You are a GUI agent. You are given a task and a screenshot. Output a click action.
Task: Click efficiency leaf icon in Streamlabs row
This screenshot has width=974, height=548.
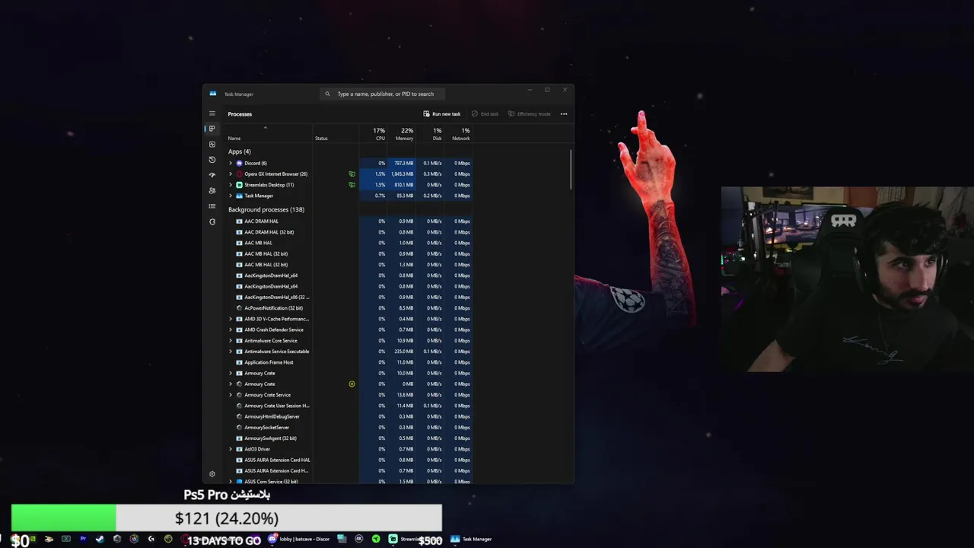point(352,185)
